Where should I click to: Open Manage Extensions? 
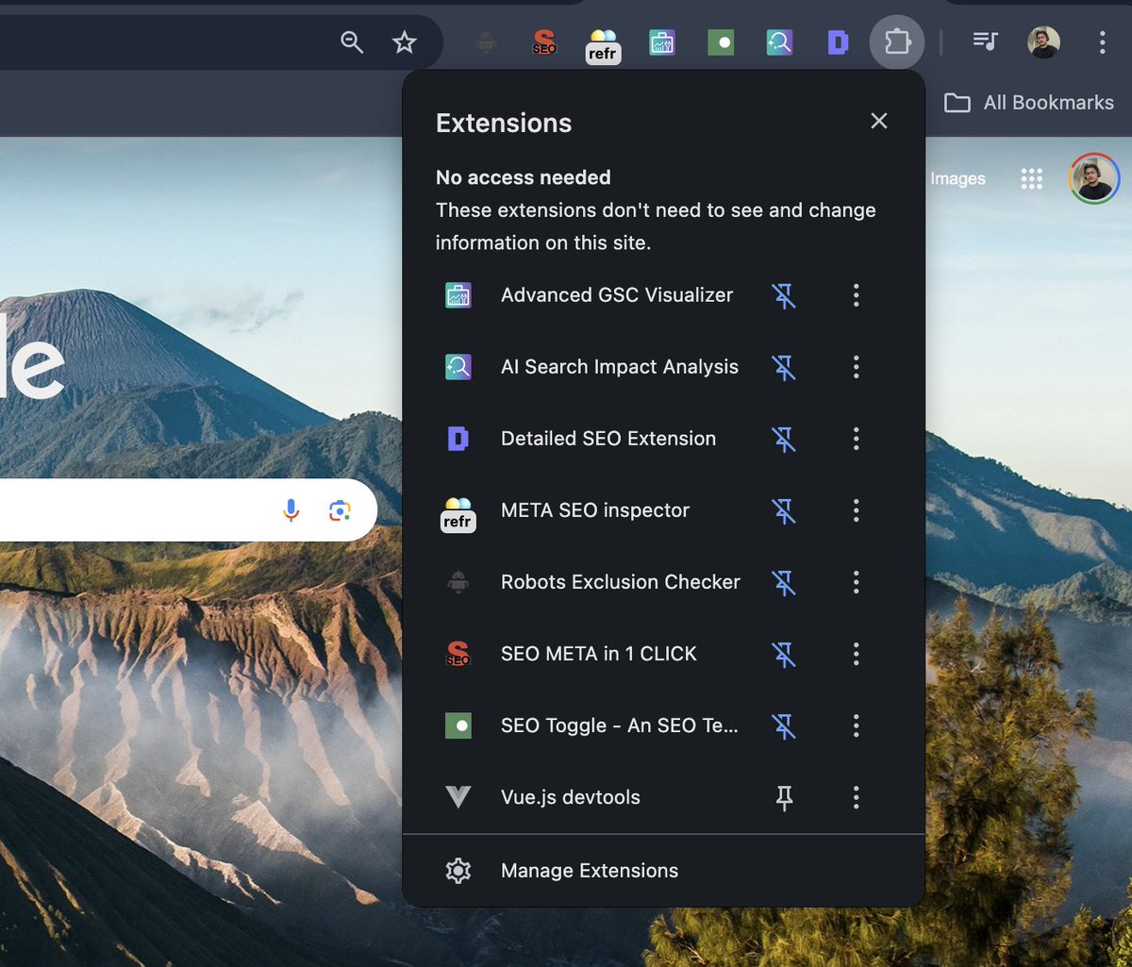[663, 871]
